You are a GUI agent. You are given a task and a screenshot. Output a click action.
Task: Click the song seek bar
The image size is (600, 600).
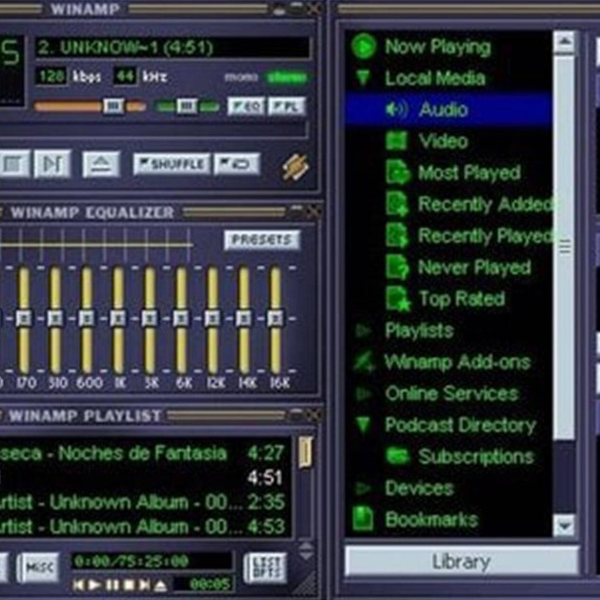153,131
